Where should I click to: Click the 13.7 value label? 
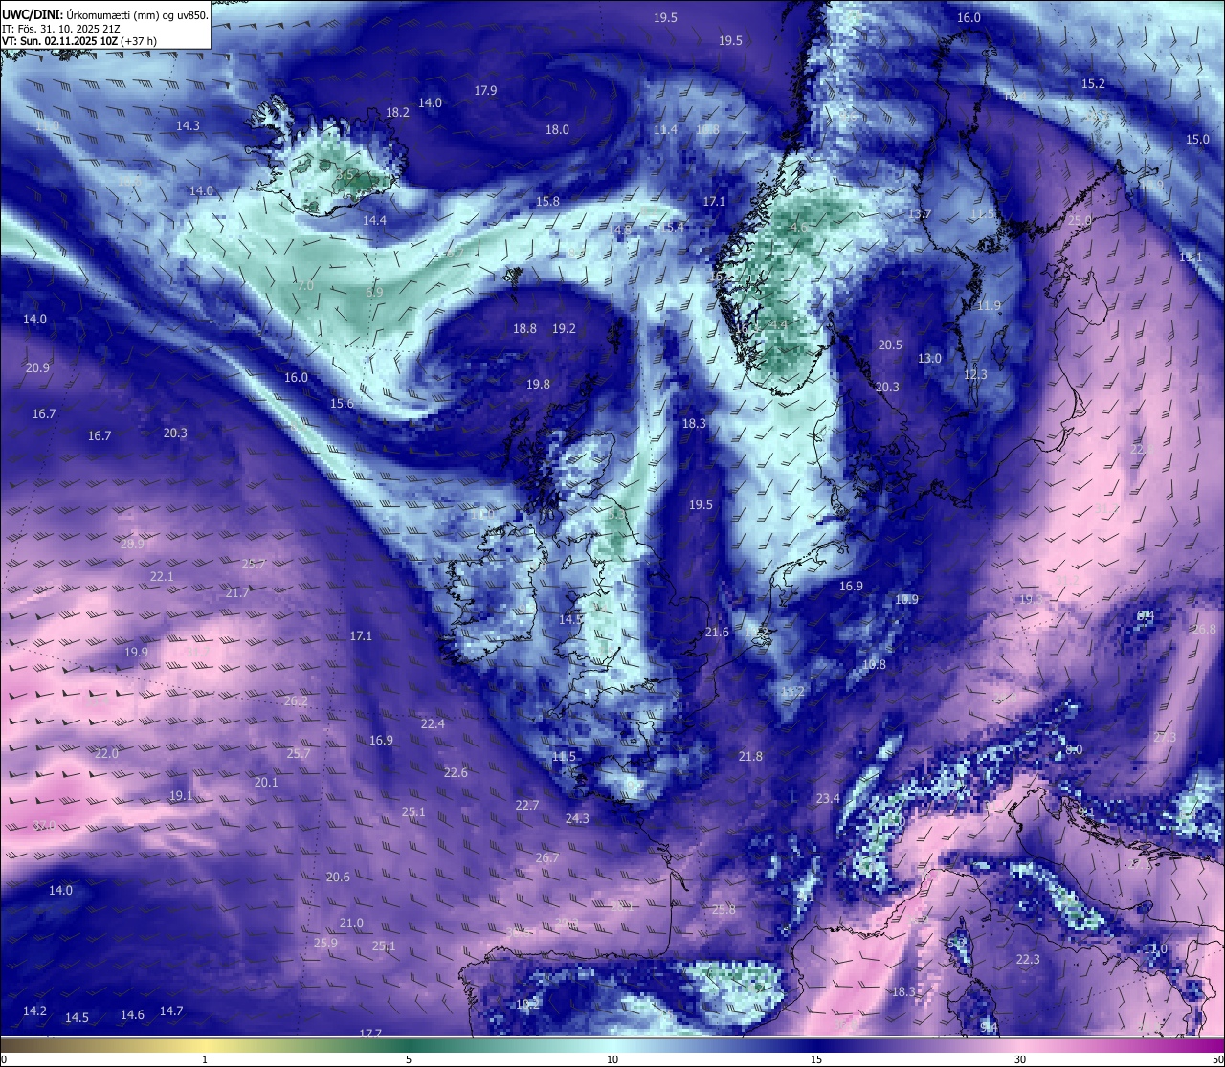click(x=920, y=215)
